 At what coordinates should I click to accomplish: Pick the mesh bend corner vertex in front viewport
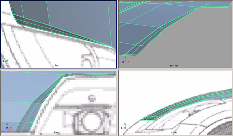click(63, 76)
